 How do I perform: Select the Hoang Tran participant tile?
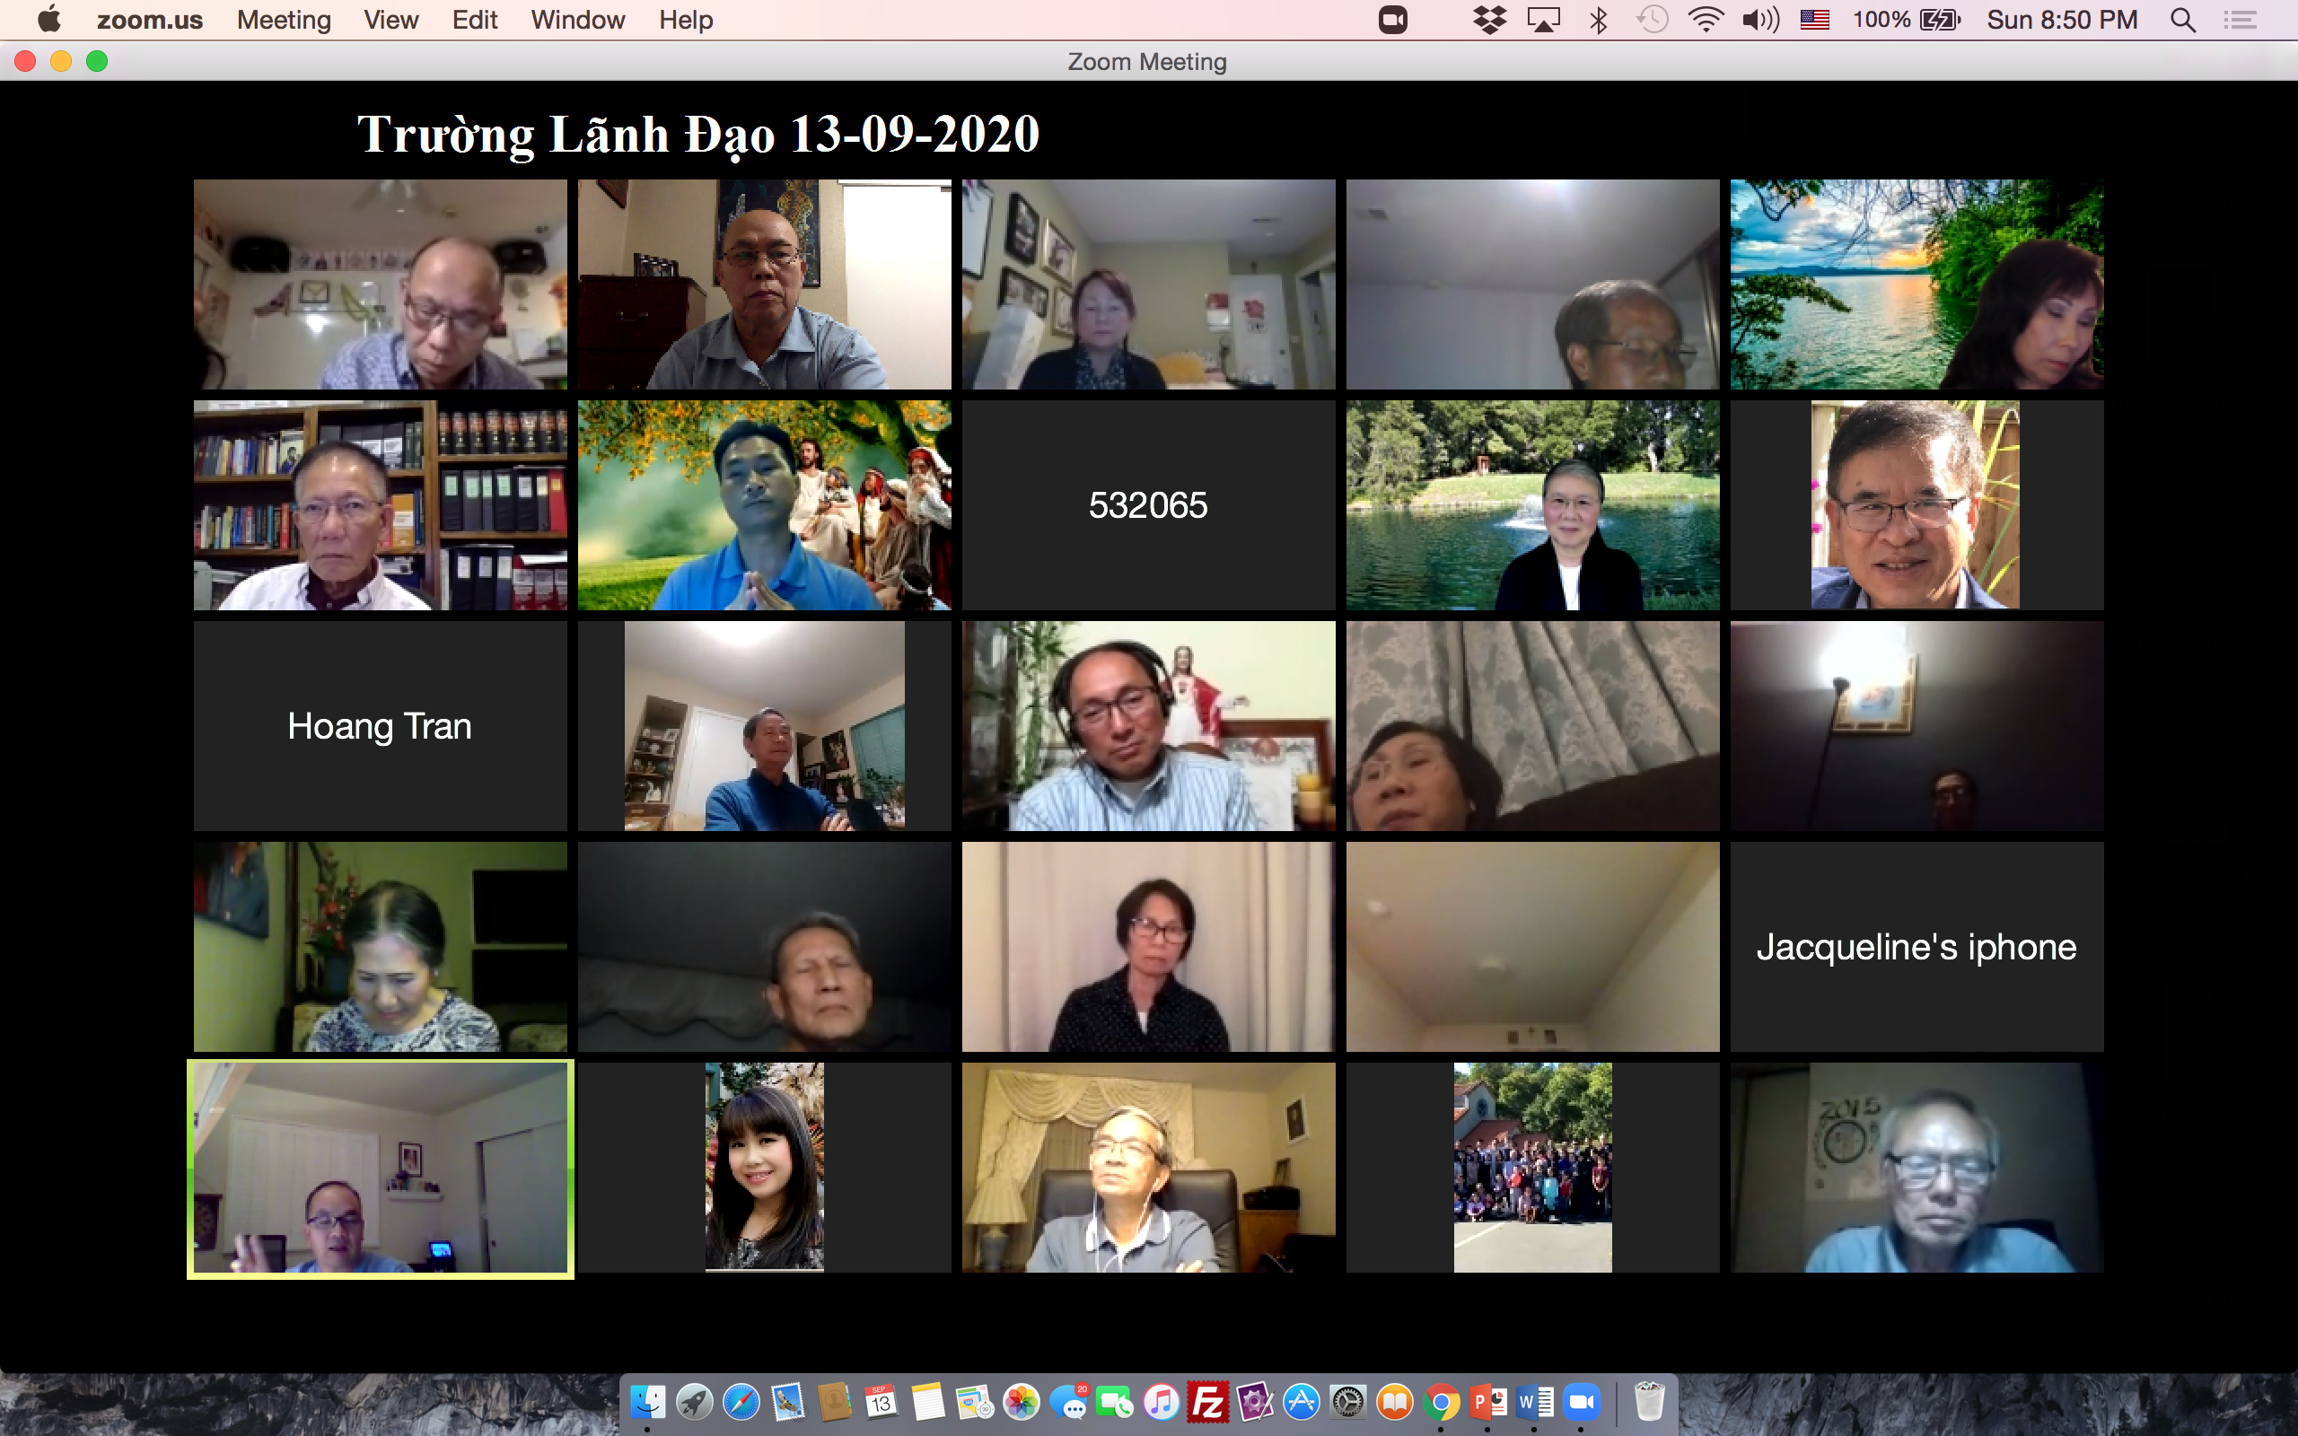pos(380,725)
